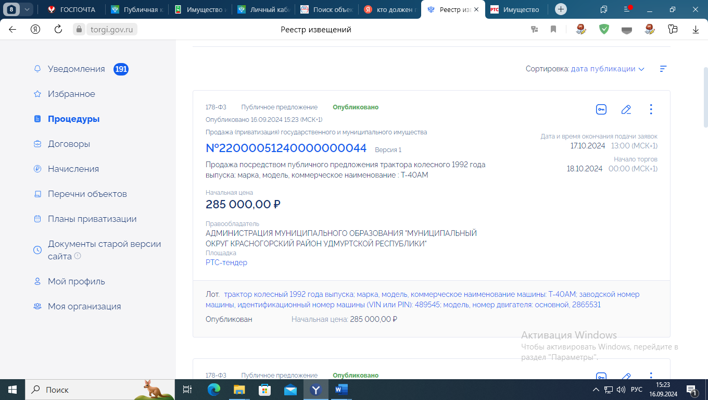Click the Windows Start button

(12, 390)
